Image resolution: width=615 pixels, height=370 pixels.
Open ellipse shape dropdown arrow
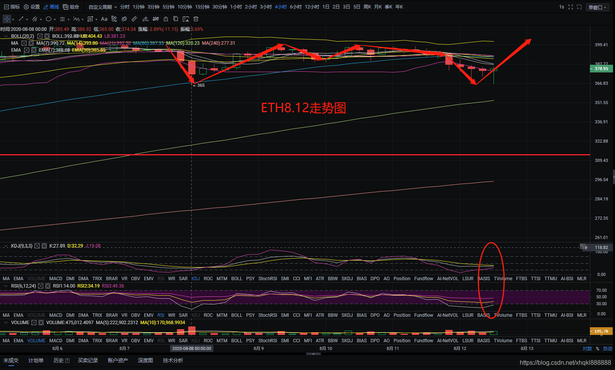55,19
